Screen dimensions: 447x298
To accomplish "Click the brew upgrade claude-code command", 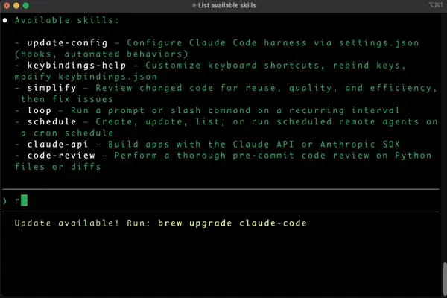I will tap(232, 223).
